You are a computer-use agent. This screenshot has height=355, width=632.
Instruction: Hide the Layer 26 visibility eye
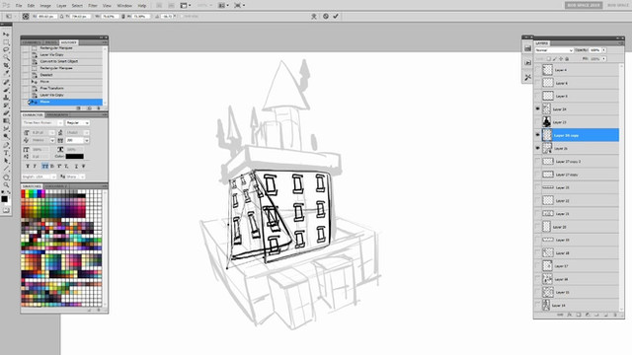537,148
